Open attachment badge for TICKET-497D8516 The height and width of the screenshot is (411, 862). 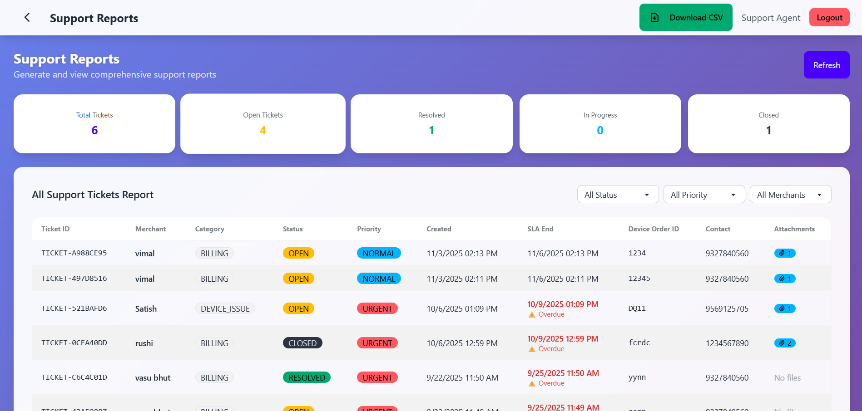tap(784, 279)
